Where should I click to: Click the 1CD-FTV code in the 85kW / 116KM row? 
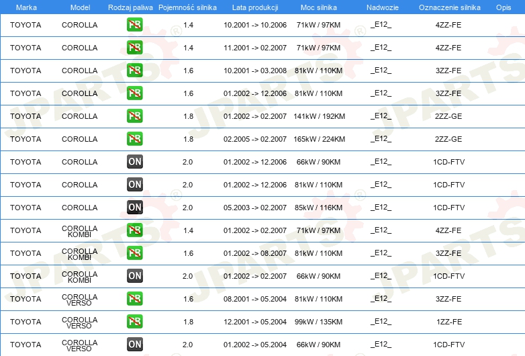click(x=448, y=208)
